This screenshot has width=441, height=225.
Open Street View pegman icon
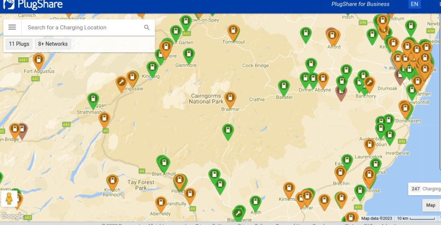click(x=9, y=199)
